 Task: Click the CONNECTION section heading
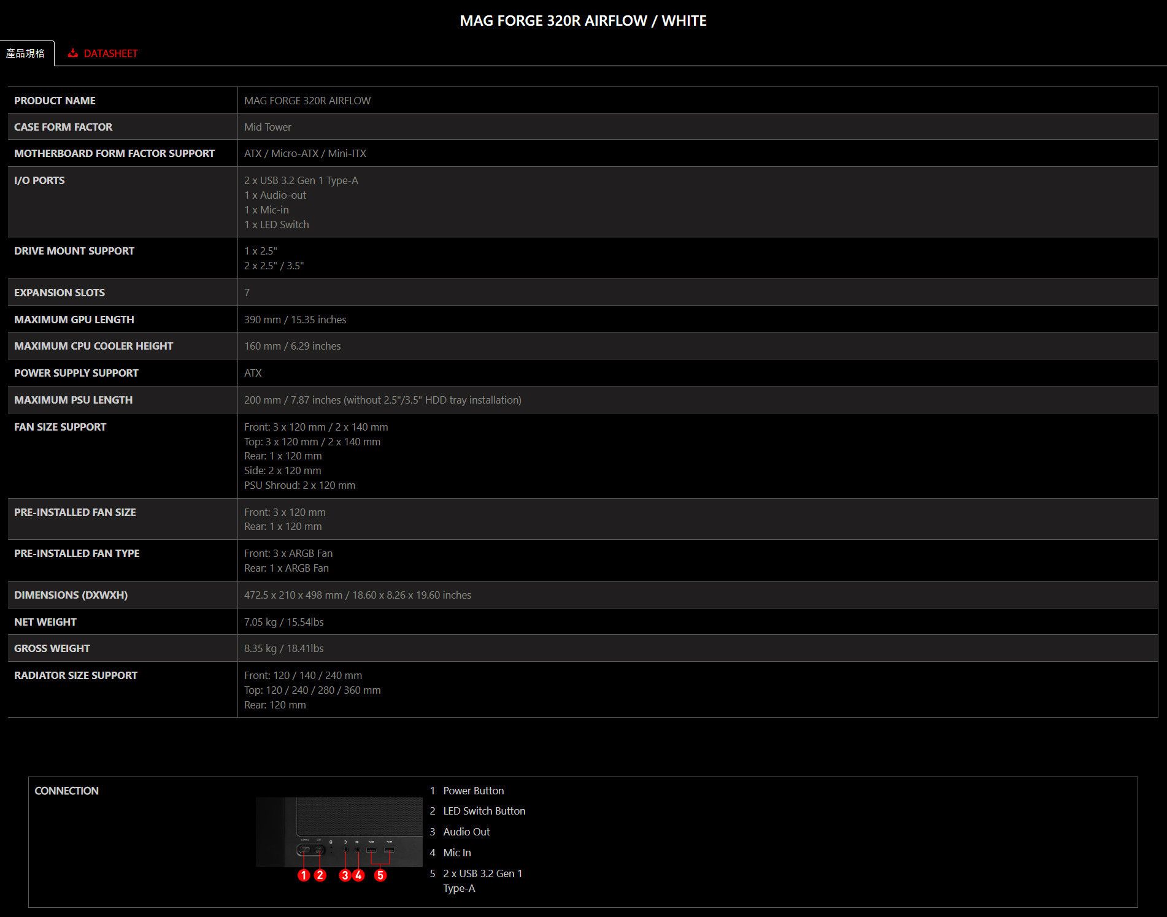[66, 791]
